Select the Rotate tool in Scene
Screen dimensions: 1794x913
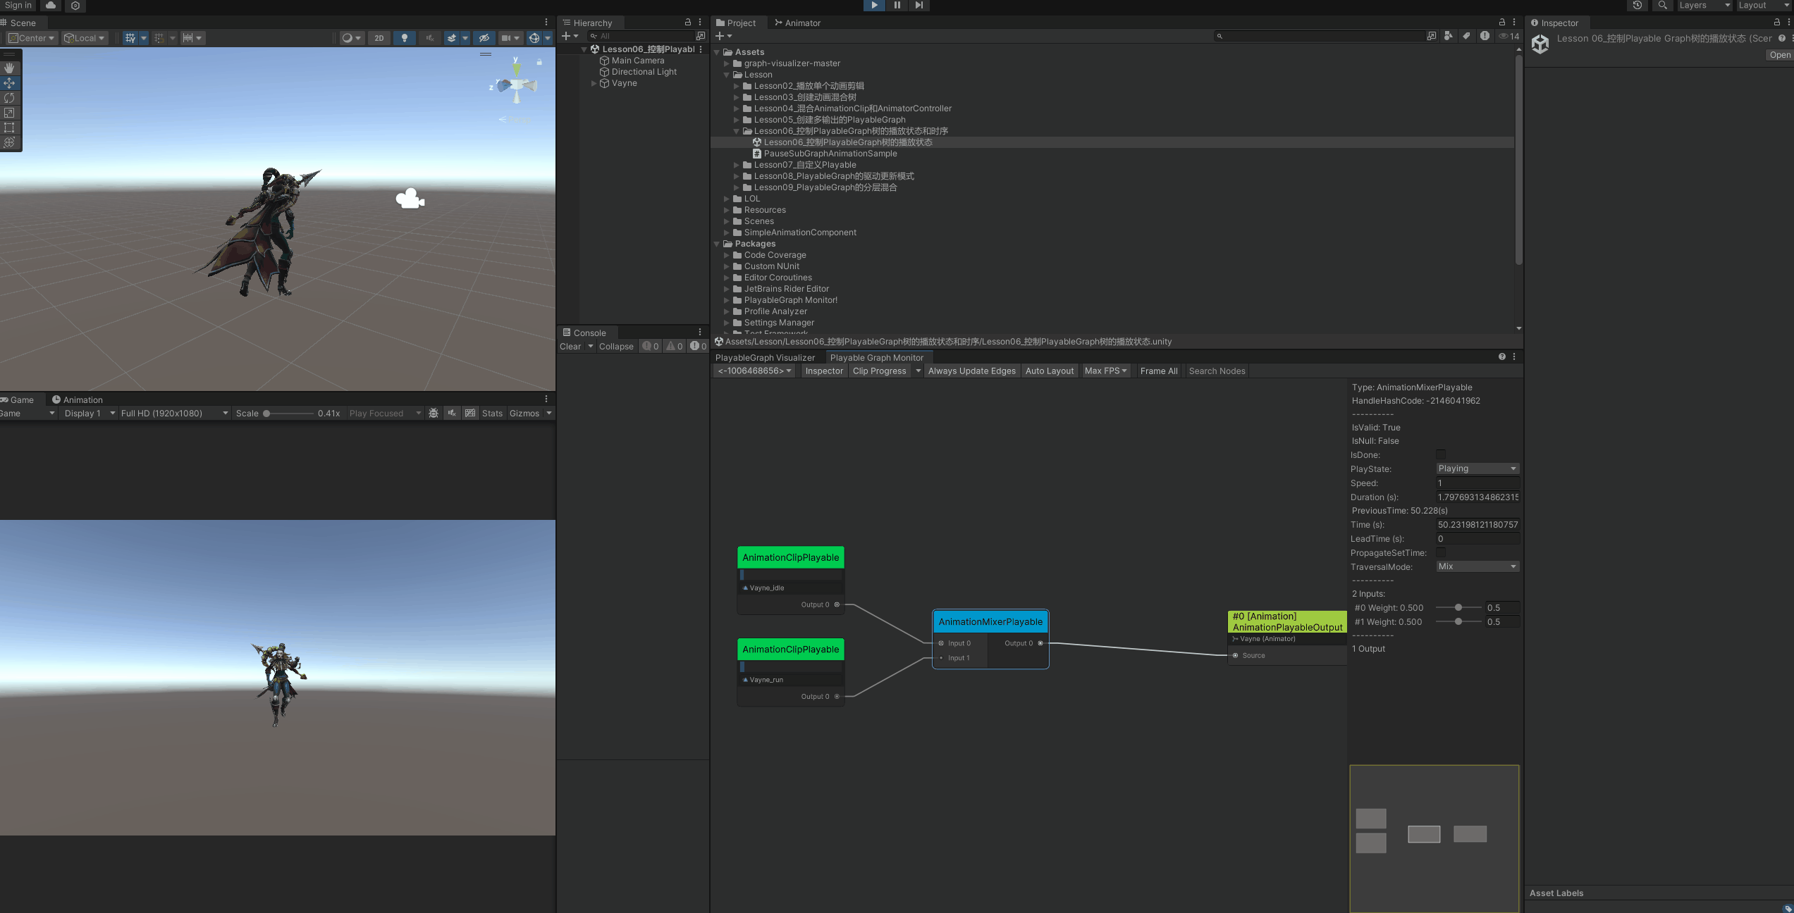pyautogui.click(x=9, y=98)
